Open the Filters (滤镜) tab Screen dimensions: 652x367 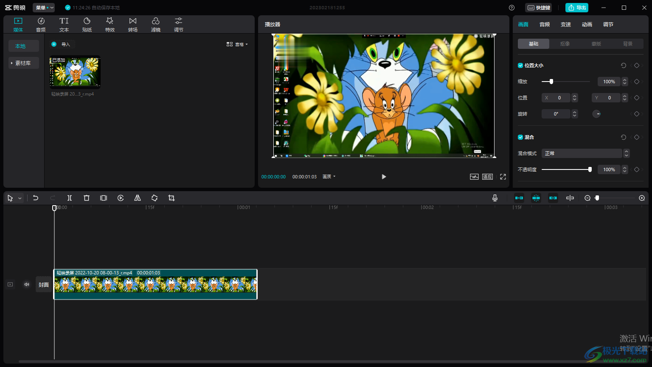tap(156, 25)
